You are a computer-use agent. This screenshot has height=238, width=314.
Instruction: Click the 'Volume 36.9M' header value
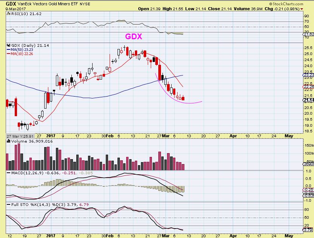coord(248,9)
